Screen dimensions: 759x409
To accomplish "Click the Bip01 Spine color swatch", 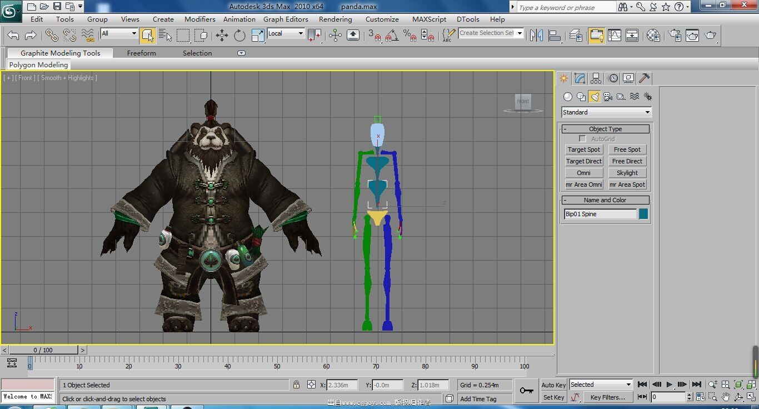I will coord(643,214).
